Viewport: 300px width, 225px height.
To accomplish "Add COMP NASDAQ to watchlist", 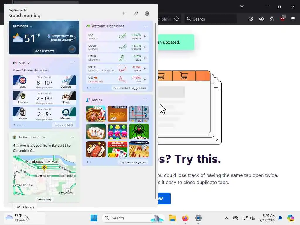I will pos(145,47).
